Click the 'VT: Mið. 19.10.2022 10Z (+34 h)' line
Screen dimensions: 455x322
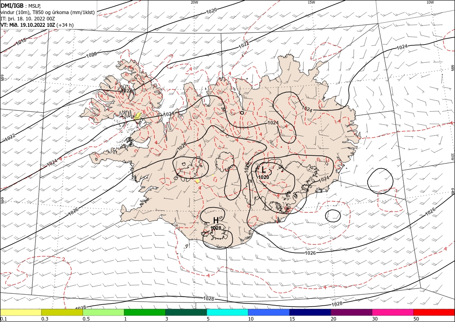coord(37,25)
